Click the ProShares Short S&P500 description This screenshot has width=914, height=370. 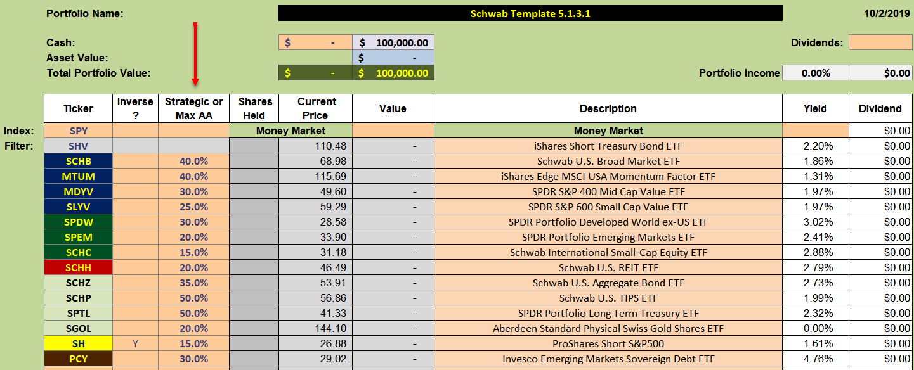(x=608, y=343)
